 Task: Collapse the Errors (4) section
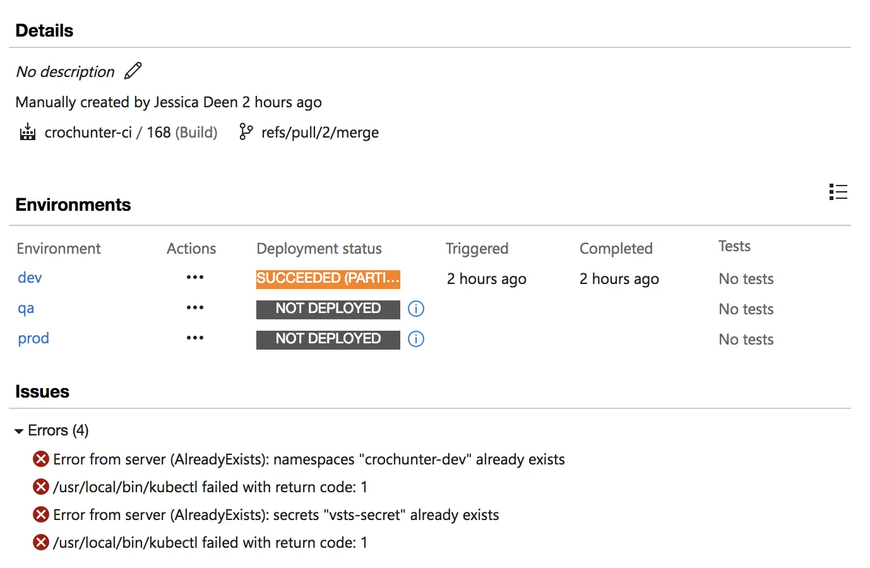pyautogui.click(x=19, y=431)
